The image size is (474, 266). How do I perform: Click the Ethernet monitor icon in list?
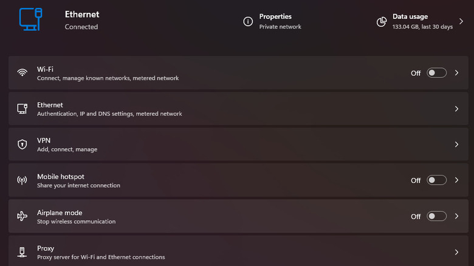point(22,109)
